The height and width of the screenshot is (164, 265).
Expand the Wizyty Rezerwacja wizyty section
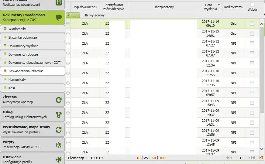(x=33, y=144)
